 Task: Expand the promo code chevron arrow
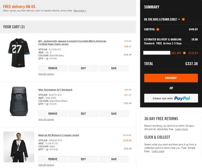point(179,19)
